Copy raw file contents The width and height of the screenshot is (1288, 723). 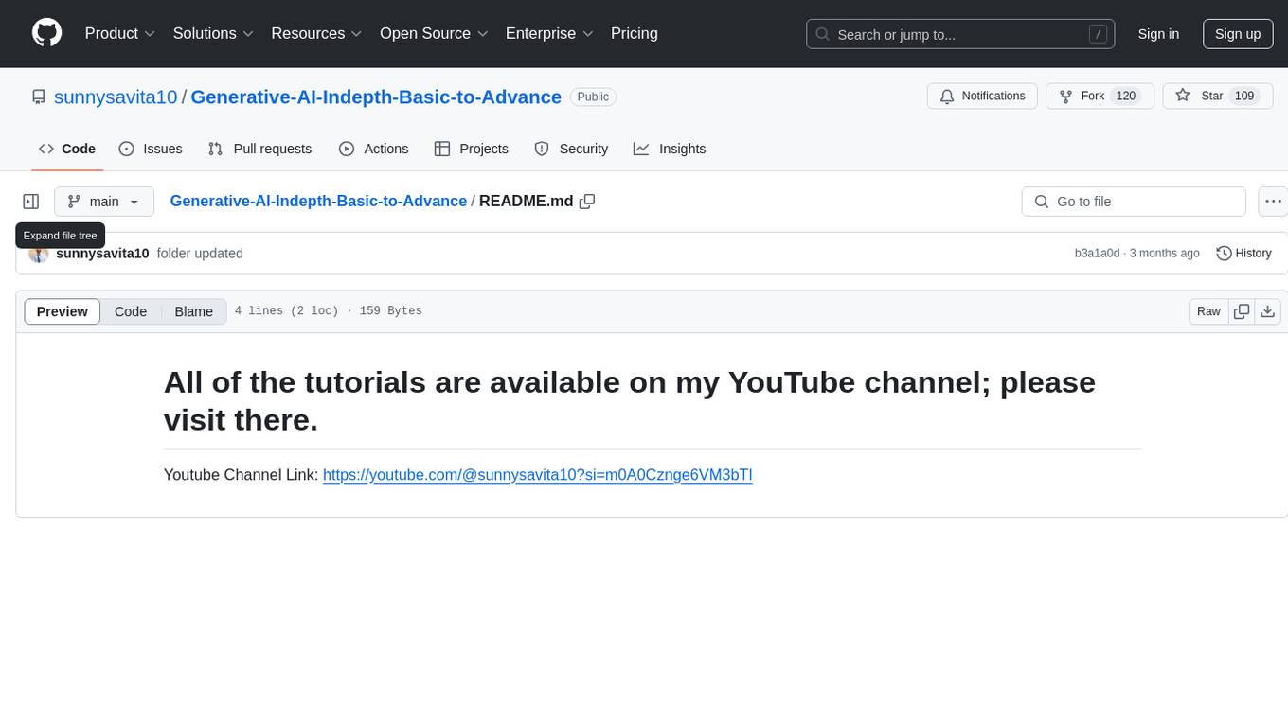click(1242, 311)
